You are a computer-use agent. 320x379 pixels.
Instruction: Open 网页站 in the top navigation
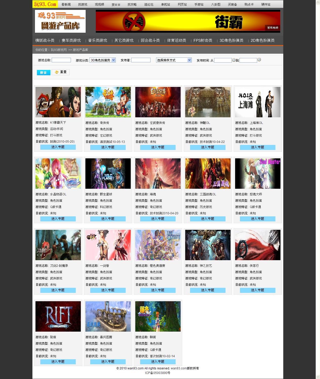[182, 5]
